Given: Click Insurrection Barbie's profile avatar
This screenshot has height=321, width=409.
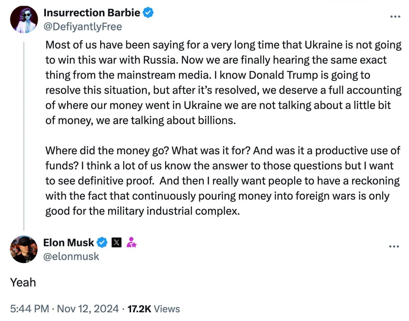Looking at the screenshot, I should click(24, 19).
